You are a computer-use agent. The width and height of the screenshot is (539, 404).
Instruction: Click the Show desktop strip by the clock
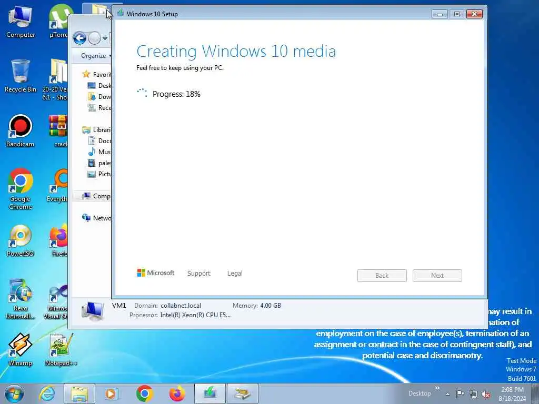point(535,393)
